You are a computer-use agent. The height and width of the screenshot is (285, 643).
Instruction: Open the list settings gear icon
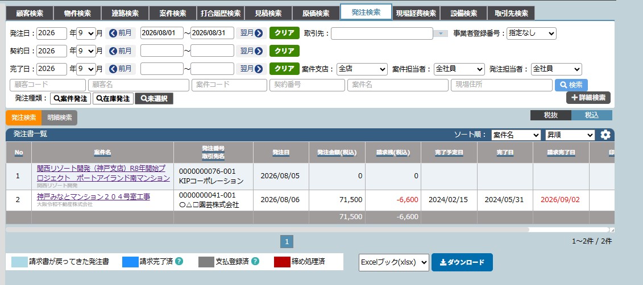tap(605, 135)
